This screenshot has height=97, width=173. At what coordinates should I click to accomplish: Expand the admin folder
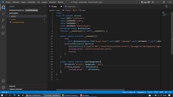pos(27,16)
